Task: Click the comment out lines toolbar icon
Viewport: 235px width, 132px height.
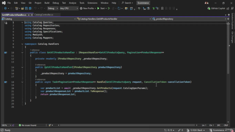Action: (153, 8)
